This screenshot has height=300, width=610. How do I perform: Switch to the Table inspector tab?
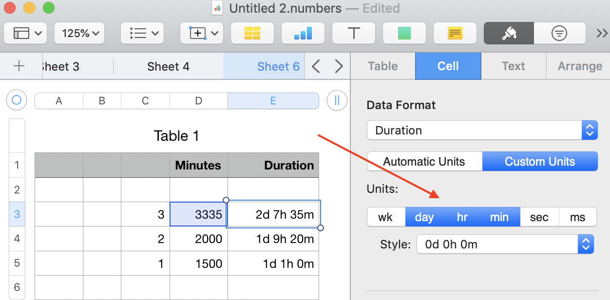(x=382, y=66)
